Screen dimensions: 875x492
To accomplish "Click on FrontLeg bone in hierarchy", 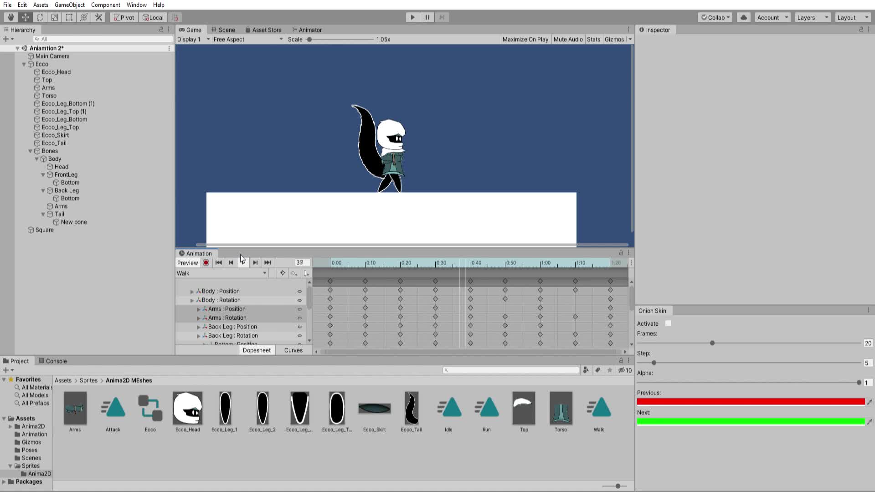I will pos(66,174).
